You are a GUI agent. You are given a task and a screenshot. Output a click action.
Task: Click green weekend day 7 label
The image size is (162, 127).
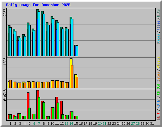[39, 124]
